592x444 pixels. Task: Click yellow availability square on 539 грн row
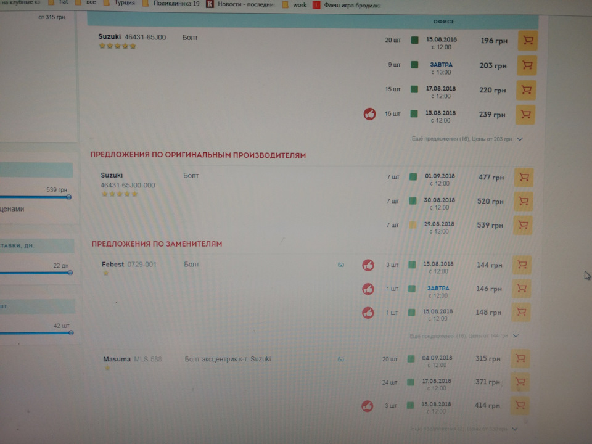(x=413, y=225)
